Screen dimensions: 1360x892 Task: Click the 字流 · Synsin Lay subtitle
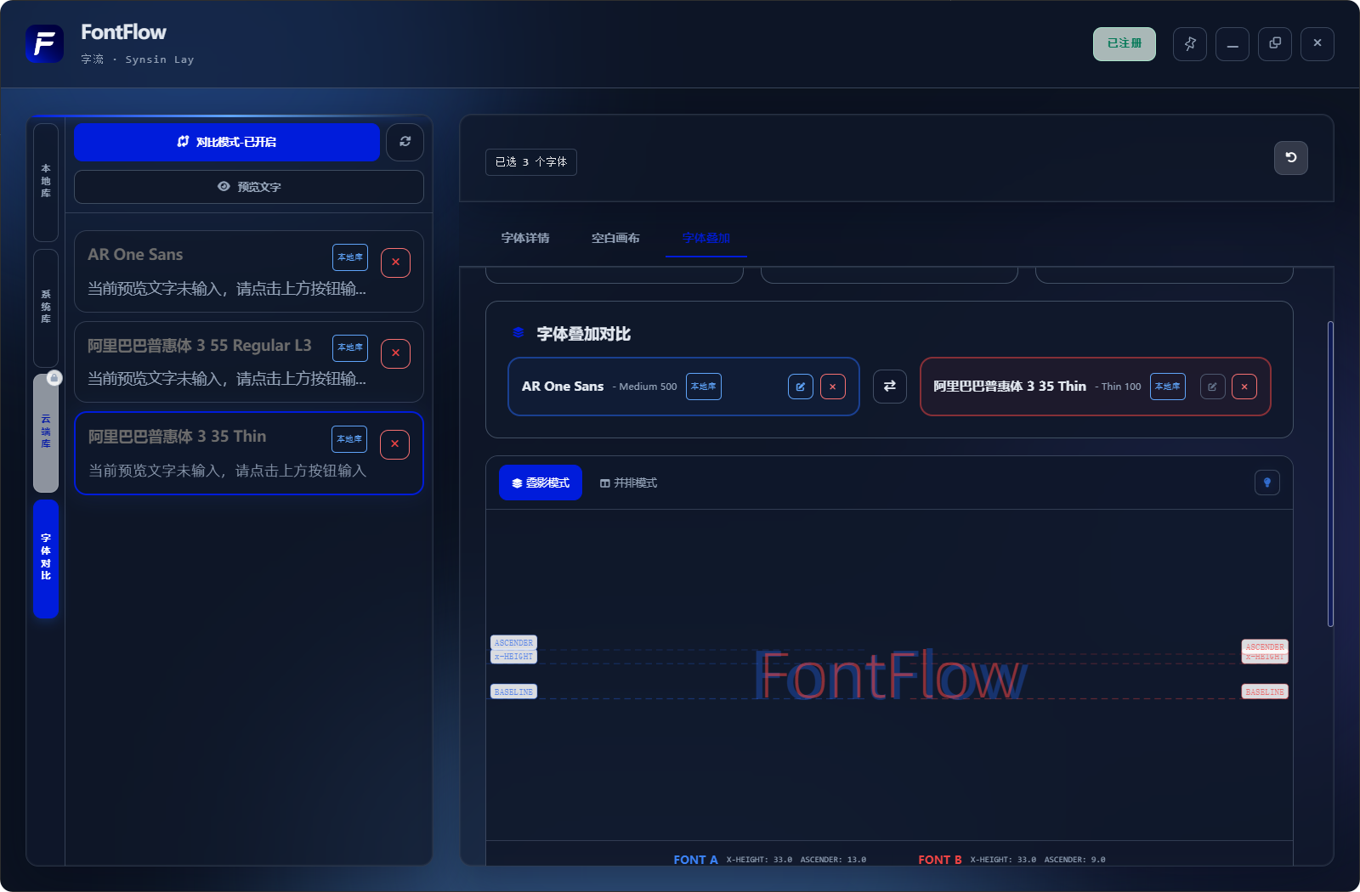coord(138,59)
